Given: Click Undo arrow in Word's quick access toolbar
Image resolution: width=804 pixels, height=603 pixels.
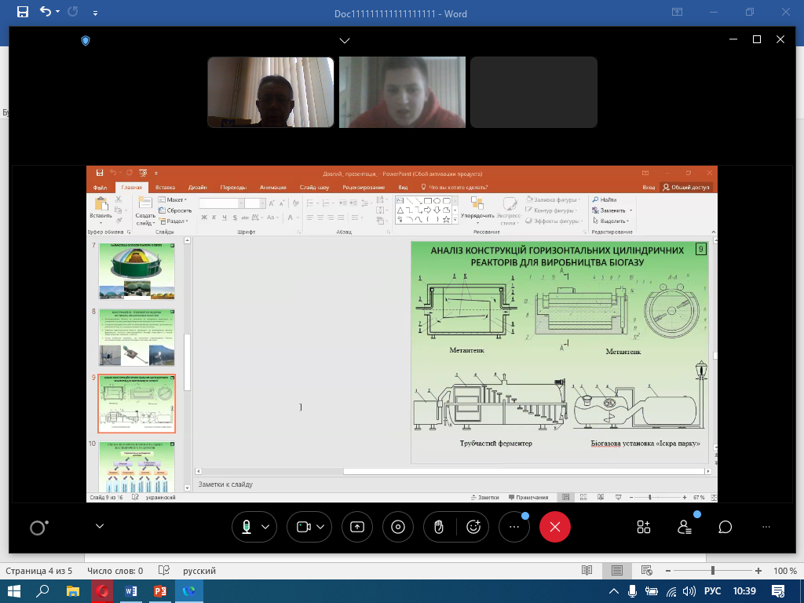Looking at the screenshot, I should pyautogui.click(x=46, y=11).
